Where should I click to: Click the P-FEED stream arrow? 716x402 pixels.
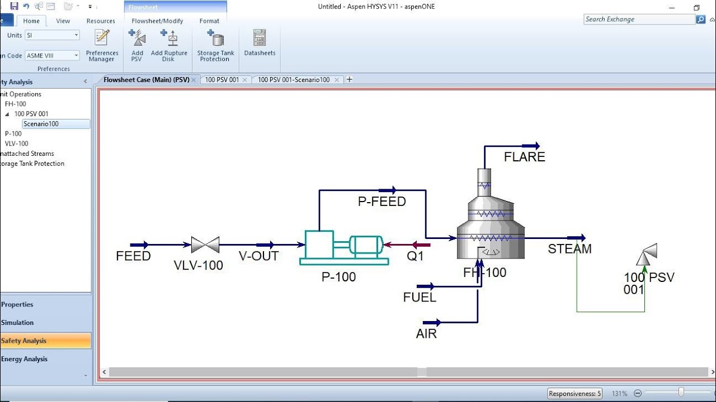387,190
